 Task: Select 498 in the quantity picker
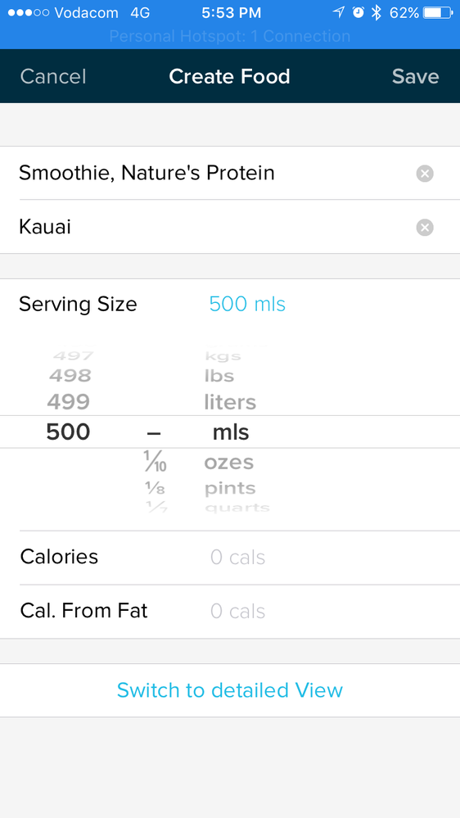(70, 376)
